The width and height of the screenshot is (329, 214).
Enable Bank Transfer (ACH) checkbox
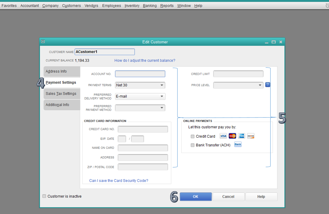[192, 145]
